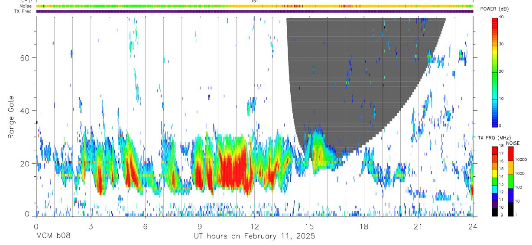Click the 'NOISE' legend title
Screen dimensions: 532x245
pyautogui.click(x=513, y=143)
